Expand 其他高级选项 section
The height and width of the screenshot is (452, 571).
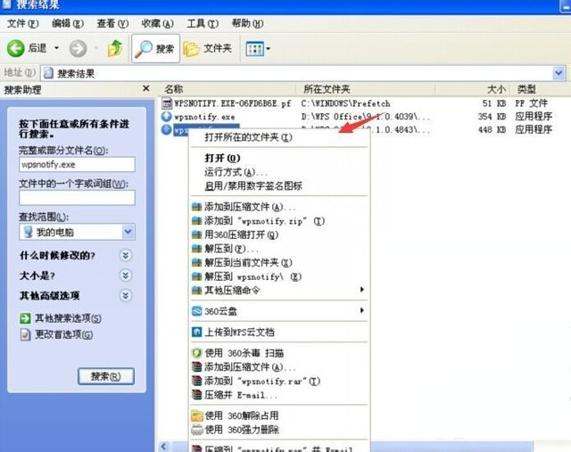(x=126, y=295)
